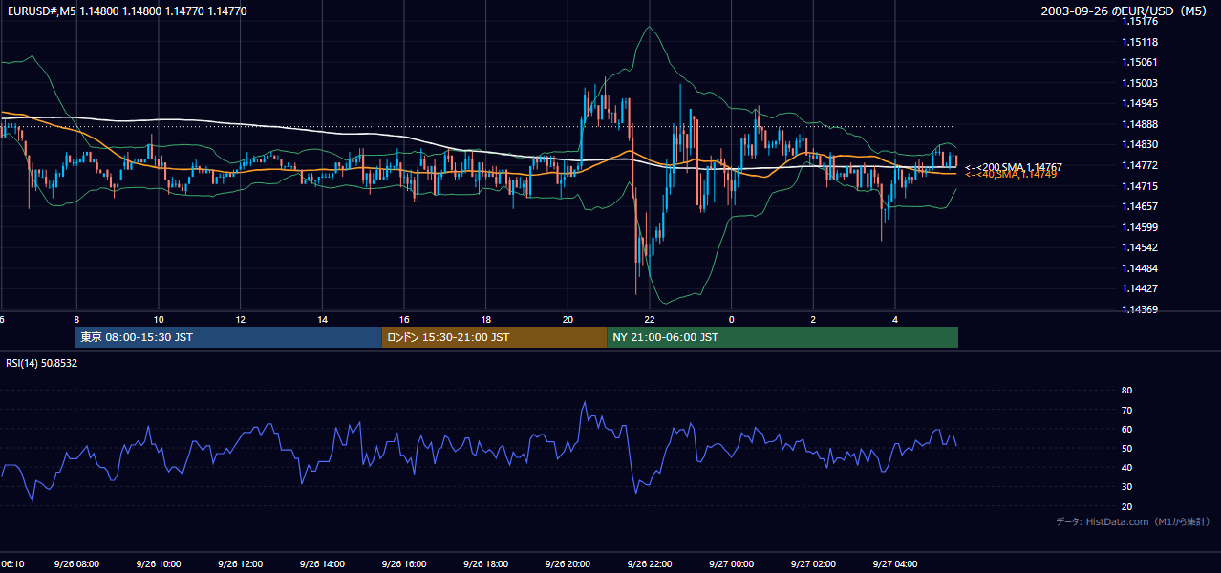This screenshot has height=573, width=1221.
Task: Click hour 20 on the price chart axis
Action: click(x=568, y=319)
